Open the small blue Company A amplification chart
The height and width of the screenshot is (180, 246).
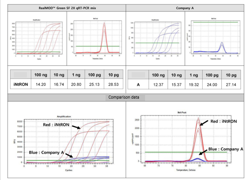pos(155,39)
